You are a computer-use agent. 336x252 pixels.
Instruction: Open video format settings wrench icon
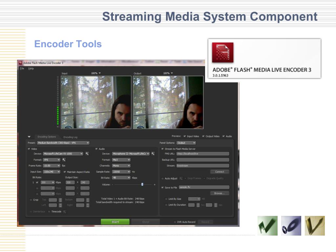tap(64, 160)
